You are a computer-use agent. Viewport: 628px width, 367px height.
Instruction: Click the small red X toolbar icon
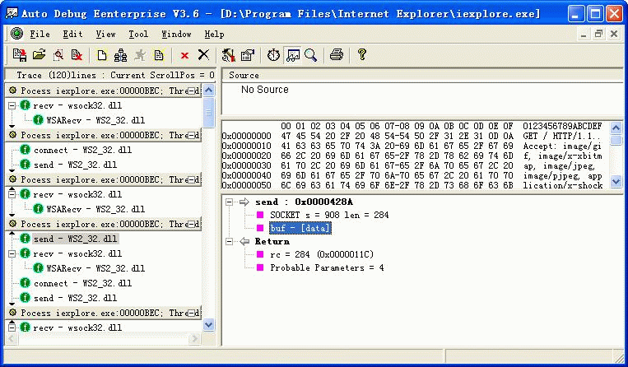coord(184,55)
